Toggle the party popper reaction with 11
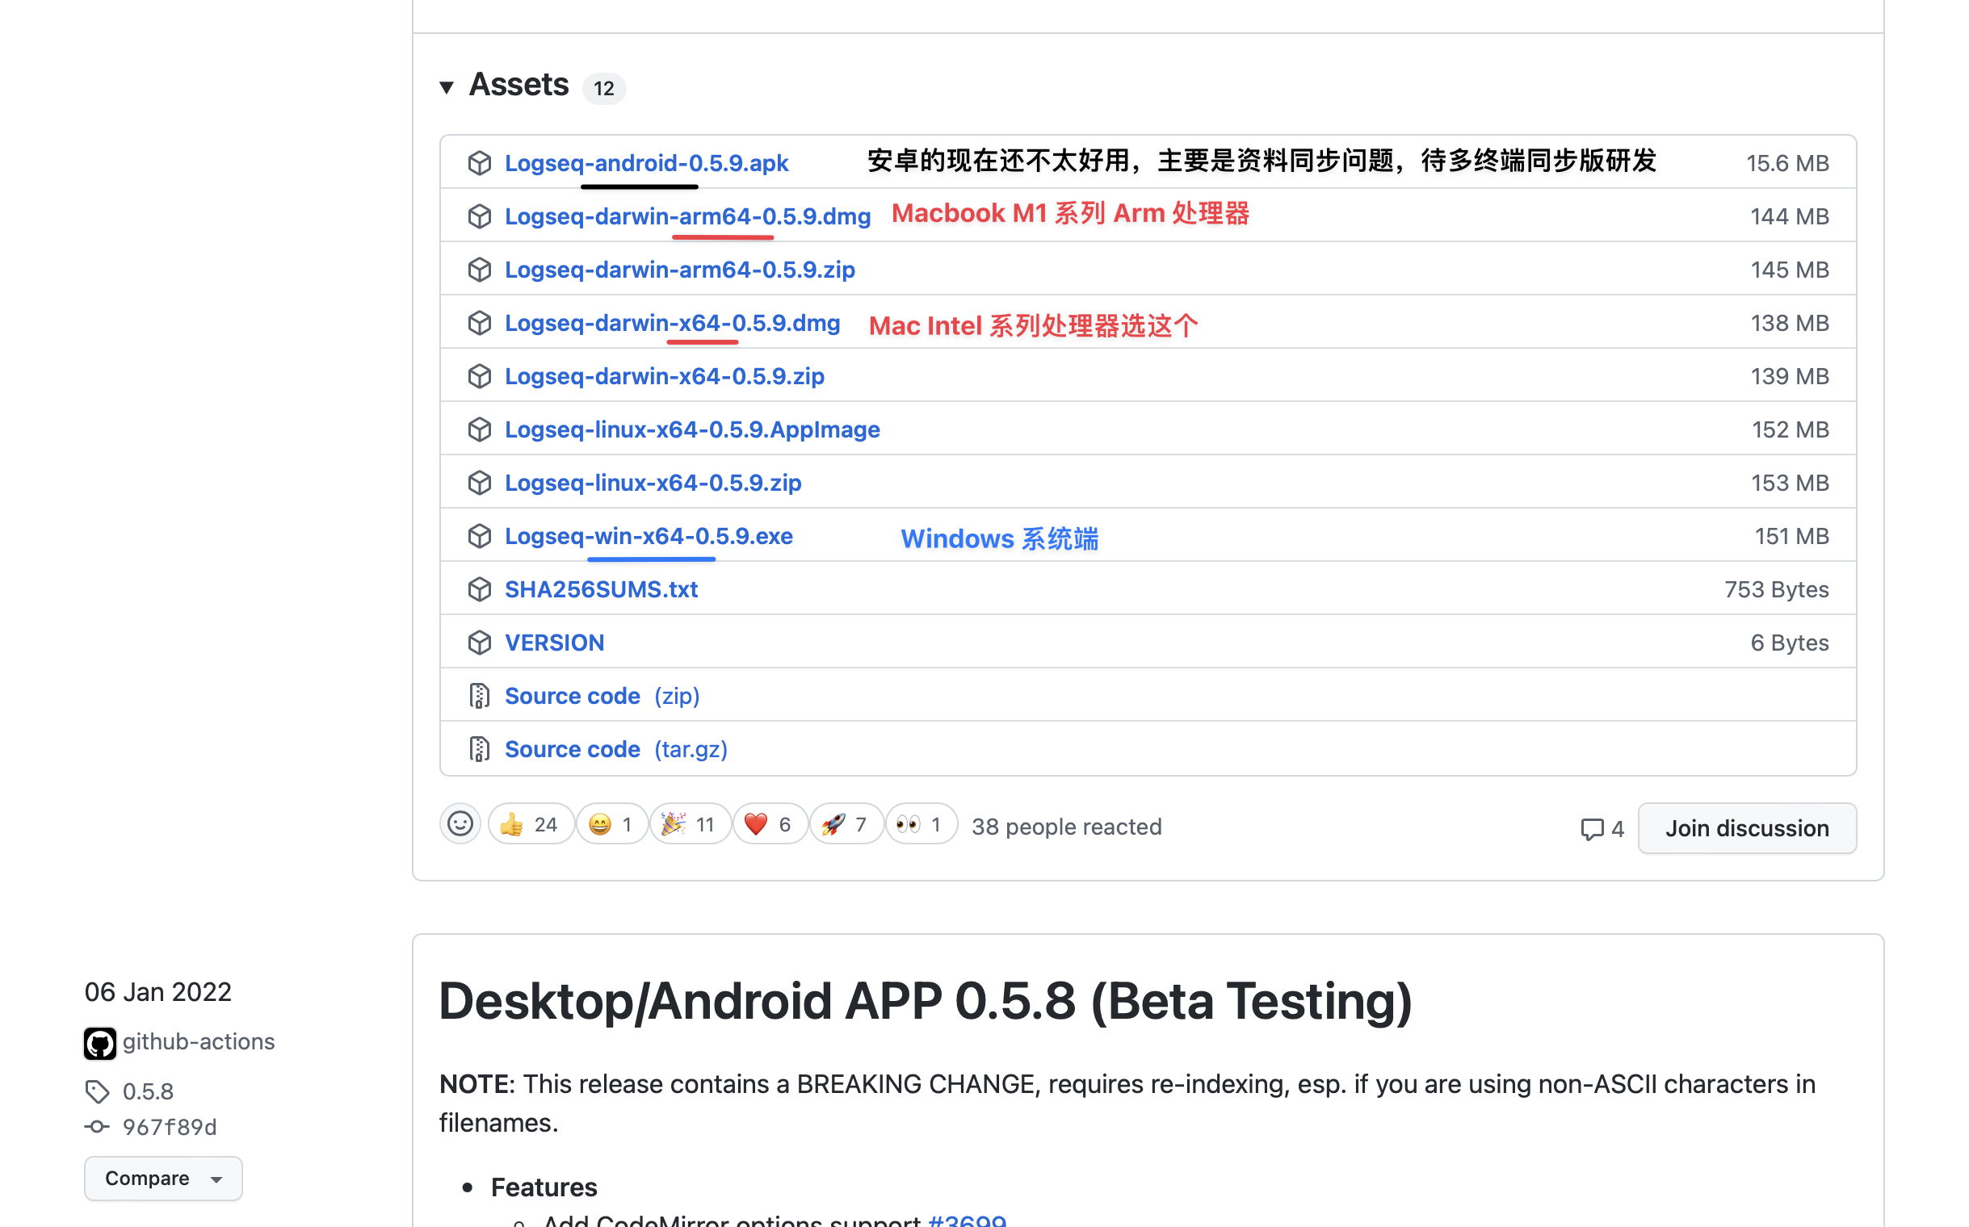Screen dimensions: 1969x1227 coord(691,824)
